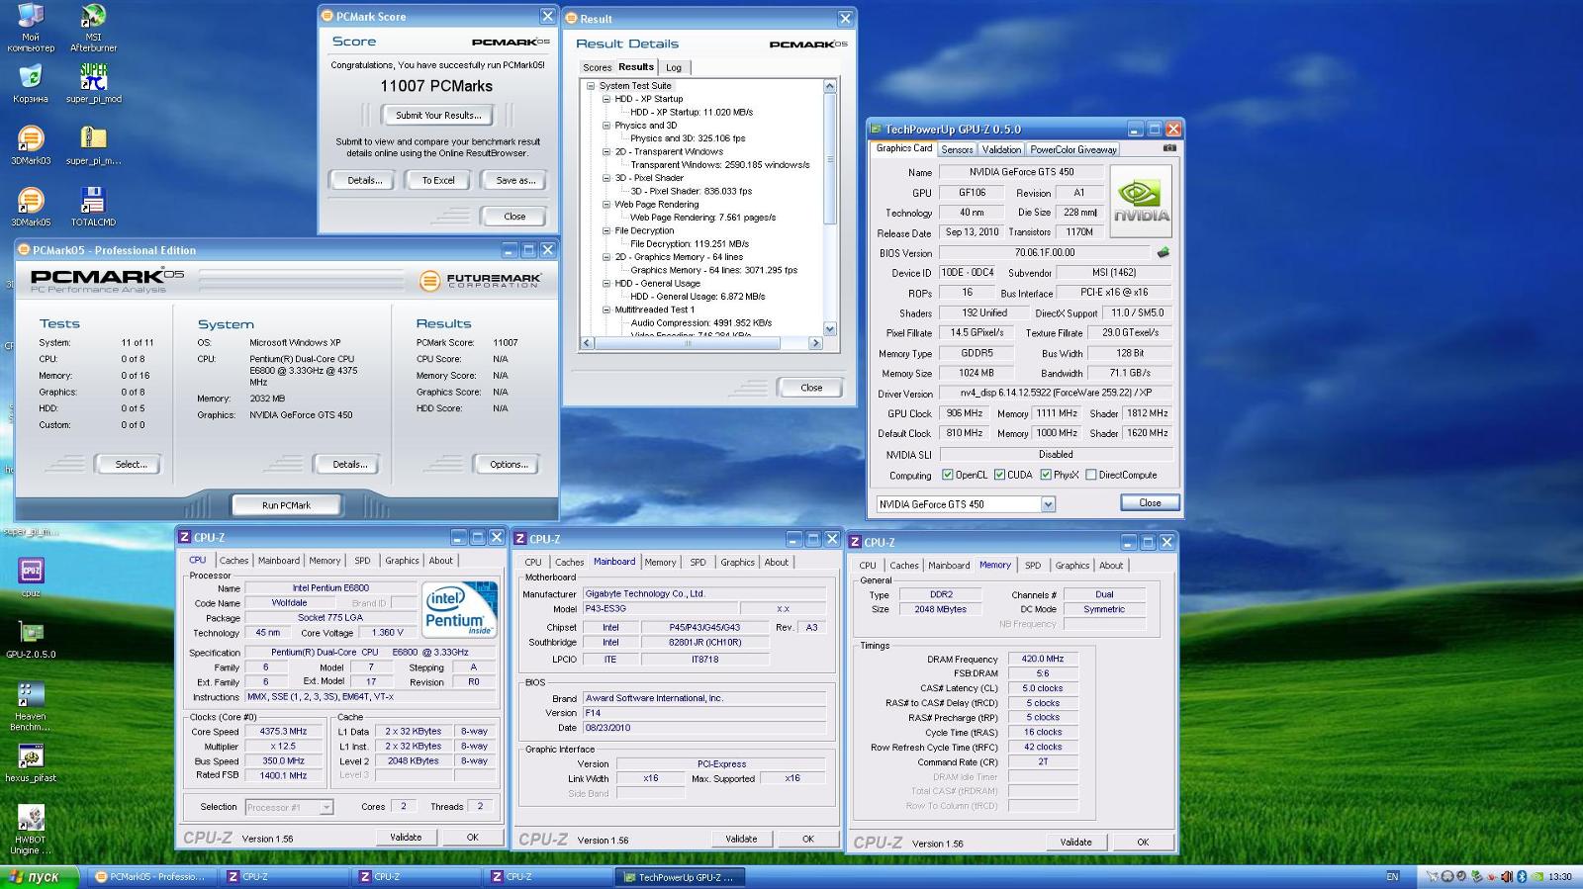Open the Caches tab in left CPU-Z window
The image size is (1583, 889).
pyautogui.click(x=233, y=561)
